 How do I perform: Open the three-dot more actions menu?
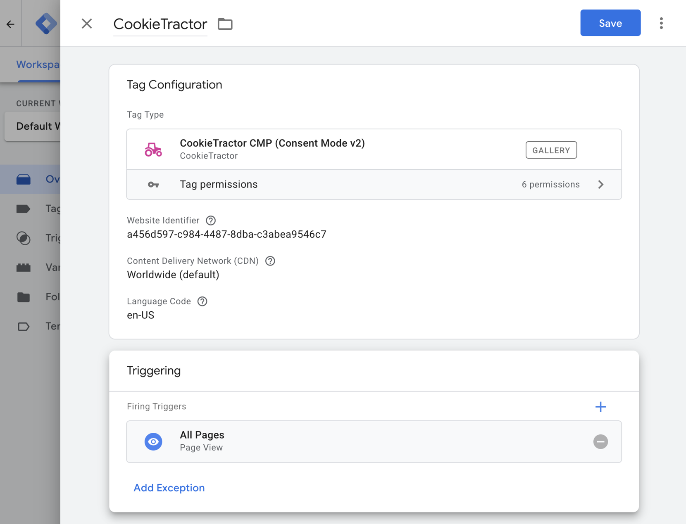tap(661, 23)
